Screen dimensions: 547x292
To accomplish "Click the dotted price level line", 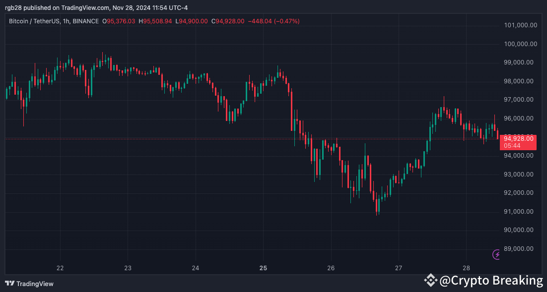I will pyautogui.click(x=199, y=139).
